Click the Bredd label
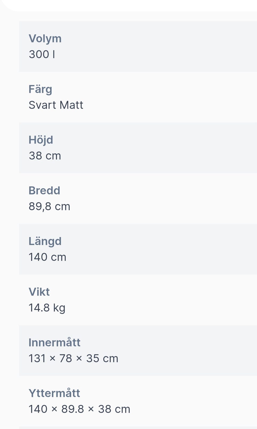This screenshot has height=429, width=257. click(44, 190)
